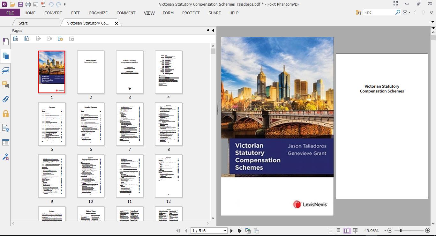Switch to single page view
This screenshot has width=436, height=236.
(x=330, y=231)
